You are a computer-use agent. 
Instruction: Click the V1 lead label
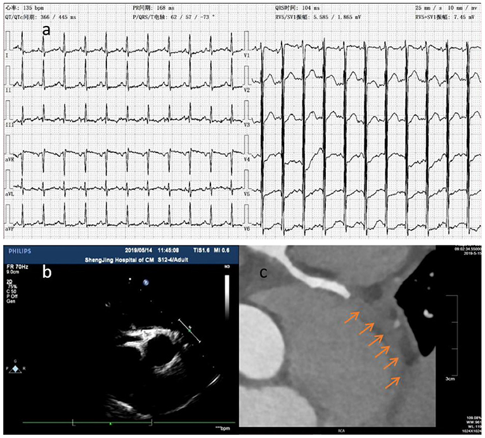click(x=247, y=56)
